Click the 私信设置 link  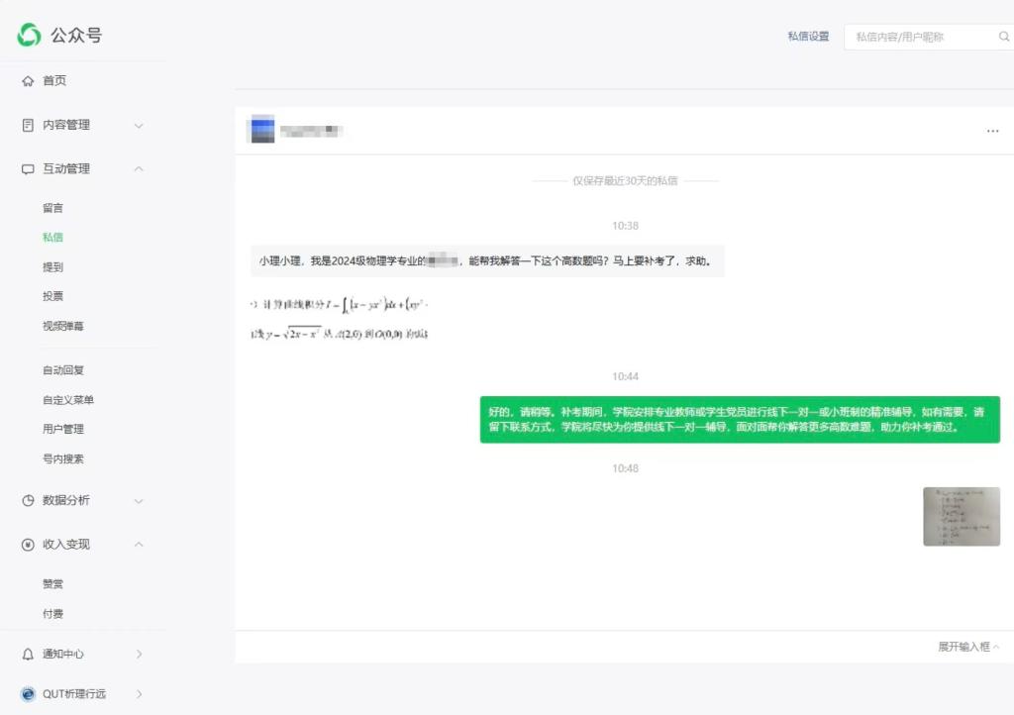(x=808, y=37)
